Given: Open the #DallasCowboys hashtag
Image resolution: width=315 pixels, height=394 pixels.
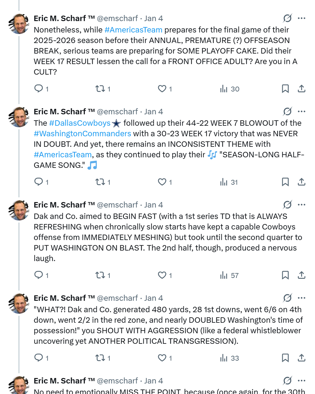Looking at the screenshot, I should (80, 123).
